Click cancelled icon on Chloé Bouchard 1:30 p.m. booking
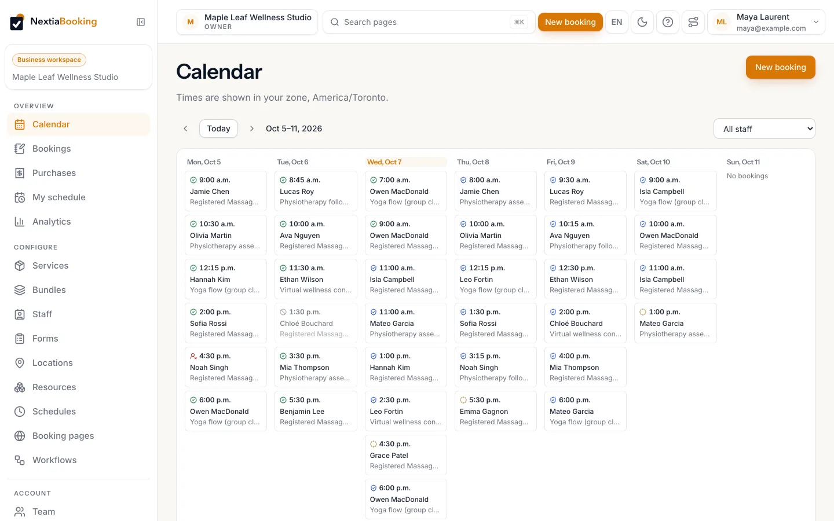The image size is (834, 521). point(283,312)
